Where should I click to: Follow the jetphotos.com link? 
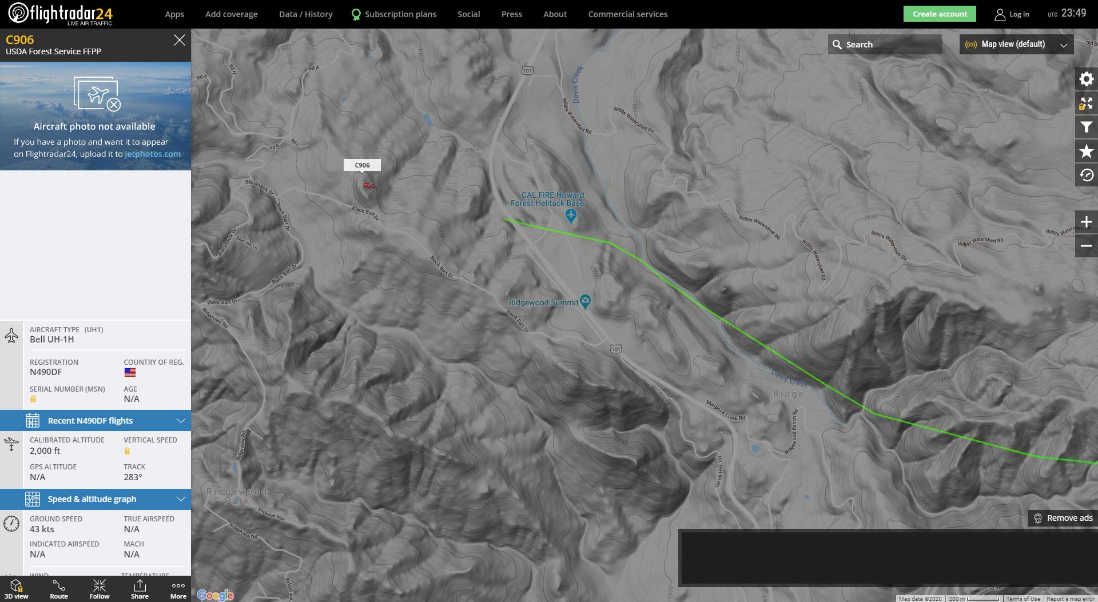pos(153,154)
